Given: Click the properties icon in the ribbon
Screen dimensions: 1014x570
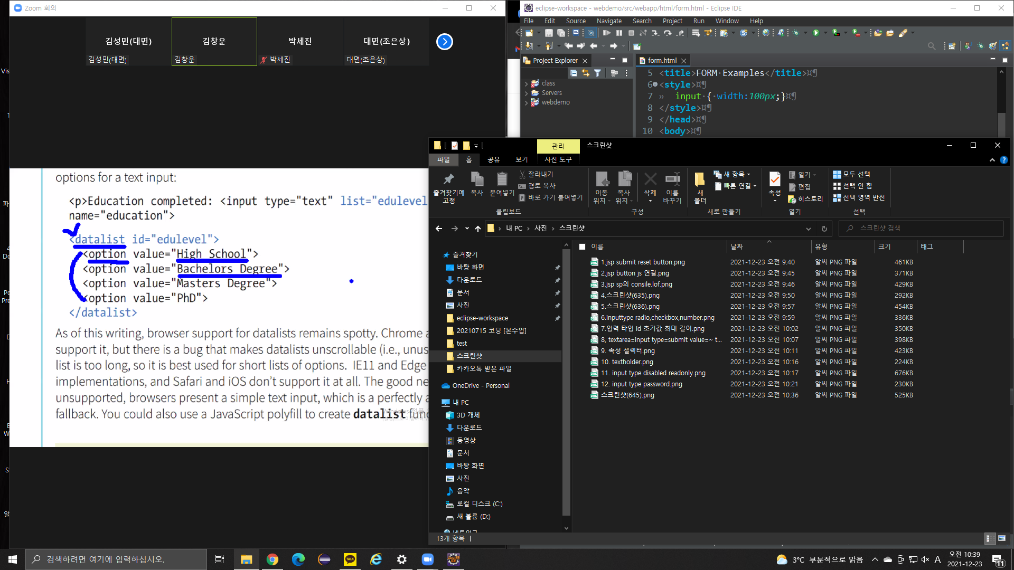Looking at the screenshot, I should [x=774, y=180].
